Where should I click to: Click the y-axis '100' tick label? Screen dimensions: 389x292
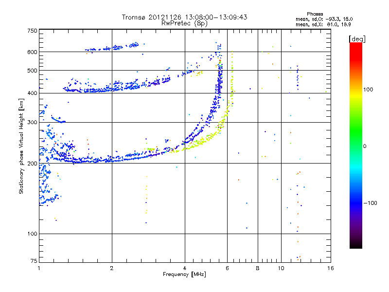[x=32, y=234]
